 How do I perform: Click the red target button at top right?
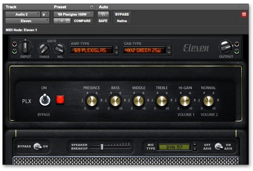pyautogui.click(x=244, y=14)
